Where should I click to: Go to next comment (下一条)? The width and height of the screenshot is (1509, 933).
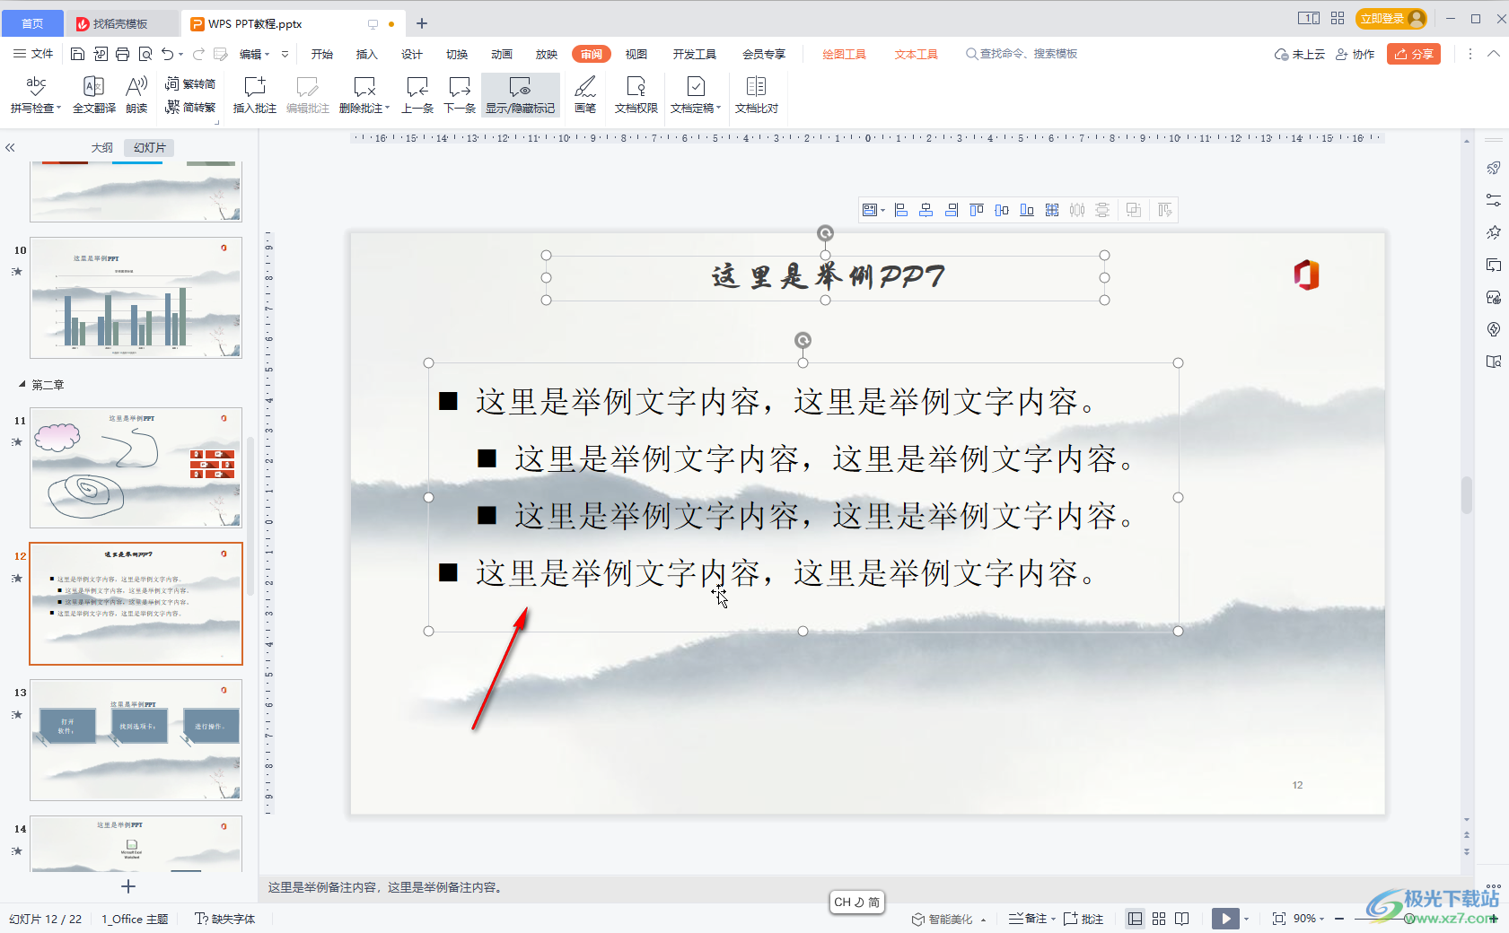tap(460, 94)
